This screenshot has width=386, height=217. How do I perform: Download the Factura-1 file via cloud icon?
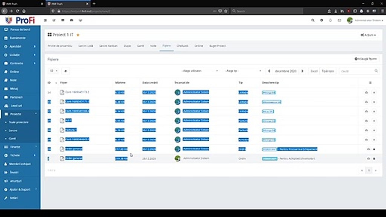pyautogui.click(x=366, y=130)
